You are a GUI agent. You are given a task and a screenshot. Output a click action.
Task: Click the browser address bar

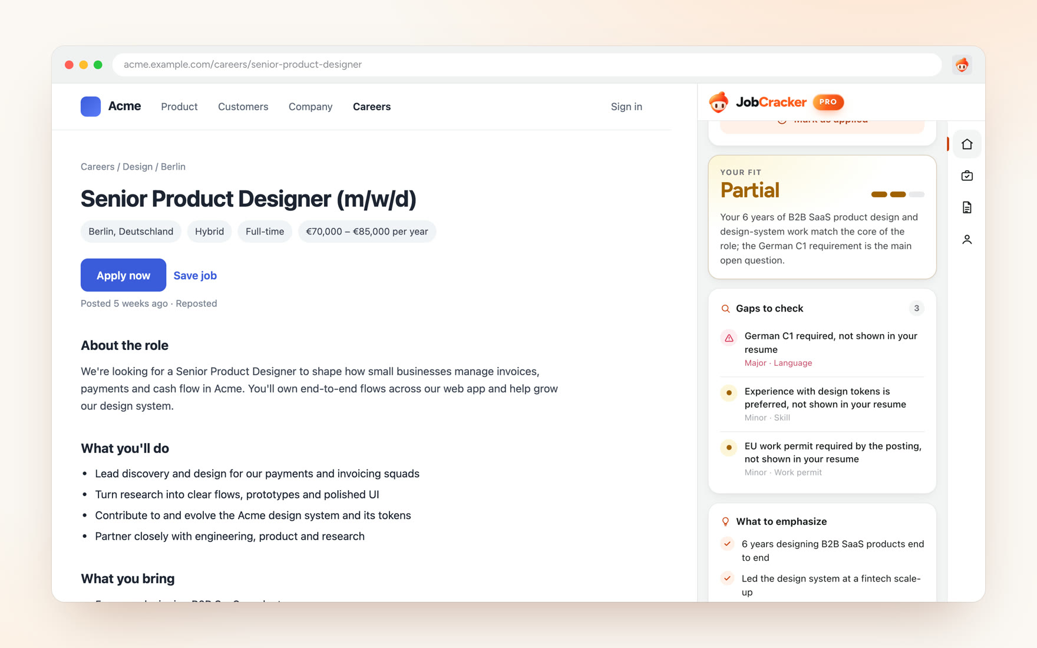coord(527,65)
